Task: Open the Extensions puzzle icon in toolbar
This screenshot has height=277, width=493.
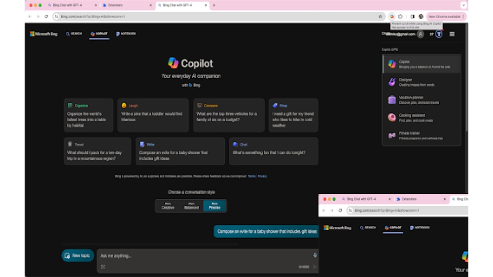Action: click(400, 17)
